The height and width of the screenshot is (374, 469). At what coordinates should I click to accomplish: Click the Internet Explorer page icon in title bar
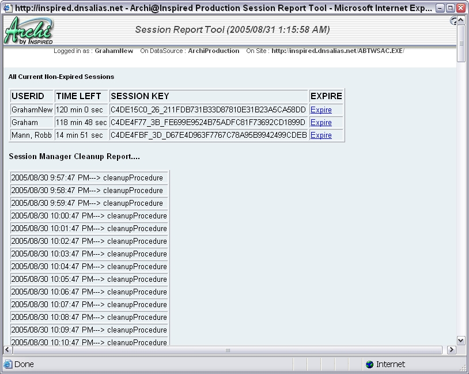coord(7,8)
